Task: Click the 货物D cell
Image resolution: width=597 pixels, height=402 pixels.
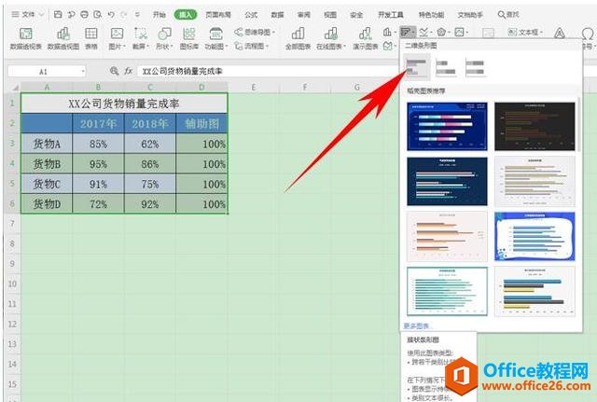Action: click(47, 203)
